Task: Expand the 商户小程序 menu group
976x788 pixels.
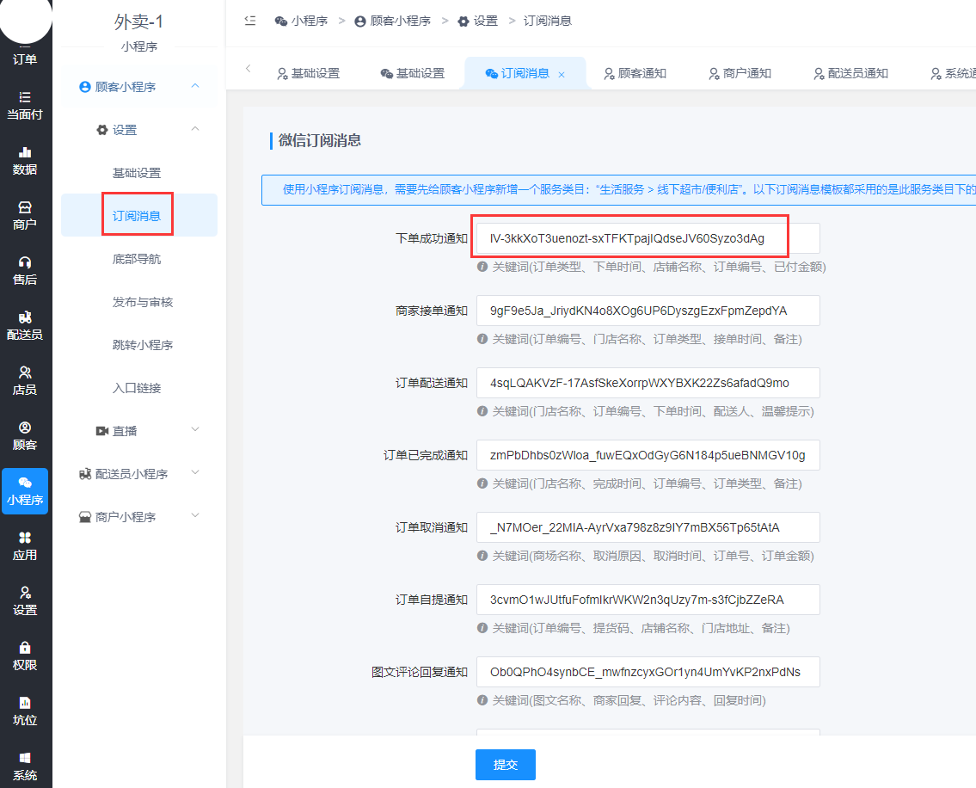Action: 195,516
